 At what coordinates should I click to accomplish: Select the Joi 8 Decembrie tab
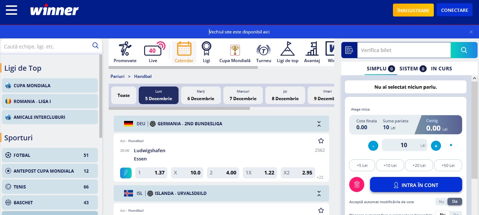tap(285, 95)
